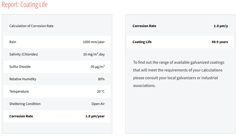Click the Sheltering Condition label
The height and width of the screenshot is (139, 238).
[25, 104]
